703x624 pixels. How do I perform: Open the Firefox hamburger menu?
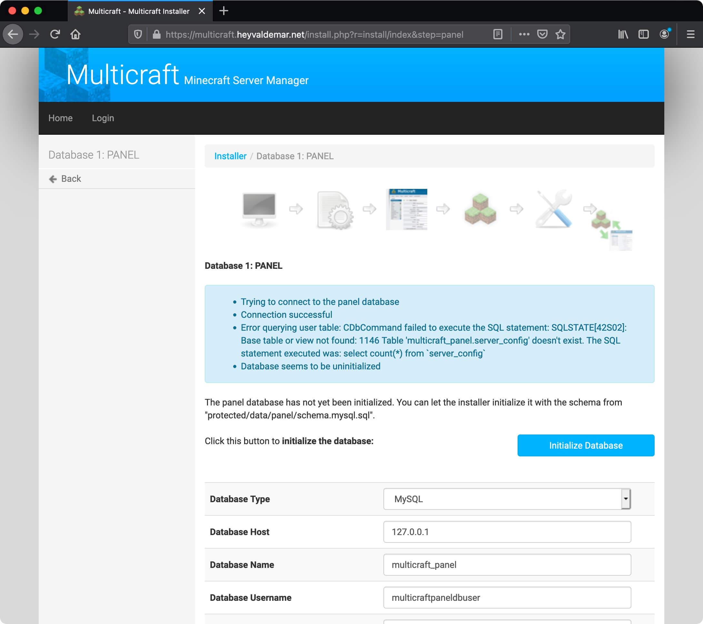pos(690,34)
